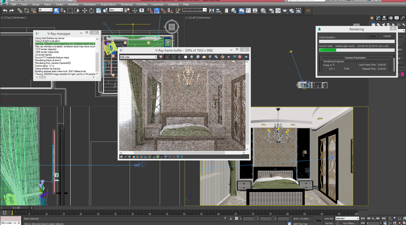Open the Graph Editors menu
Screen dimensions: 406x225
point(108,4)
